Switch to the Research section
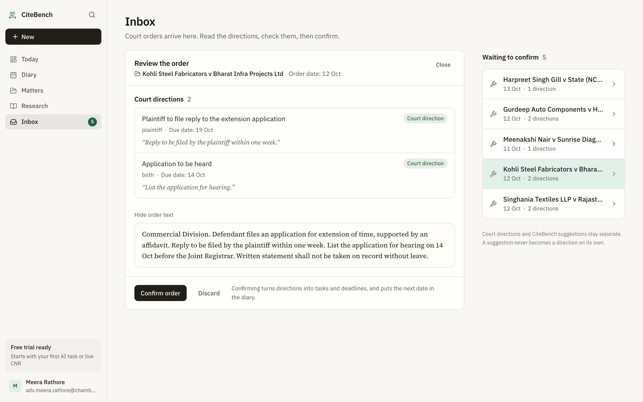Screen dimensions: 643x402 click(53, 106)
